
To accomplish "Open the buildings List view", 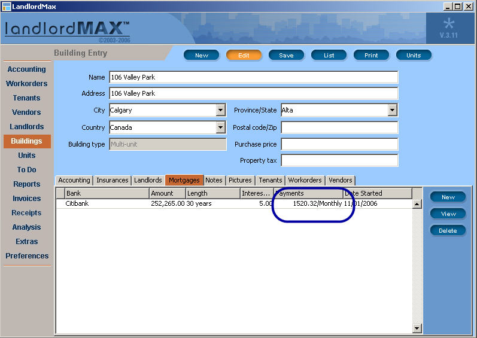I will (329, 55).
